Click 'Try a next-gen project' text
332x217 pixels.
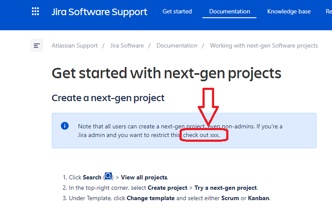(x=225, y=188)
